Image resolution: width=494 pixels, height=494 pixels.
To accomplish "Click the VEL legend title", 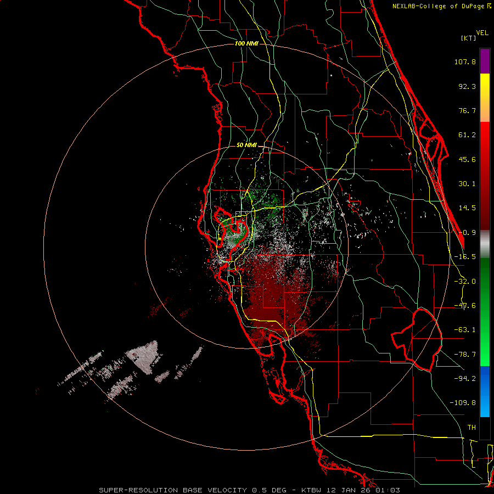I will (482, 33).
